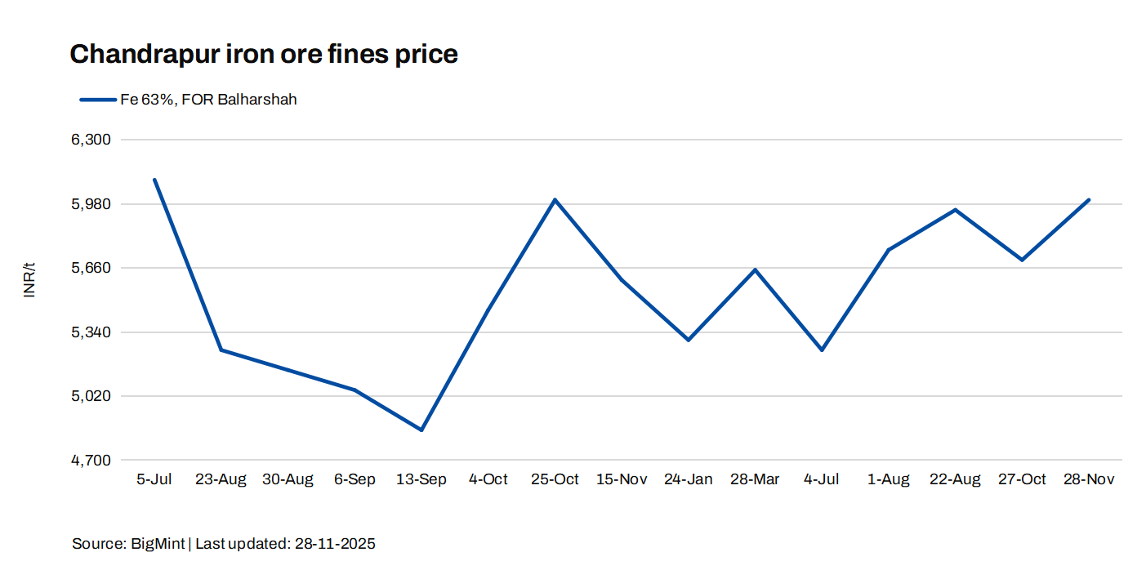Select the 5,980 y-axis label
1146x579 pixels.
click(x=91, y=204)
